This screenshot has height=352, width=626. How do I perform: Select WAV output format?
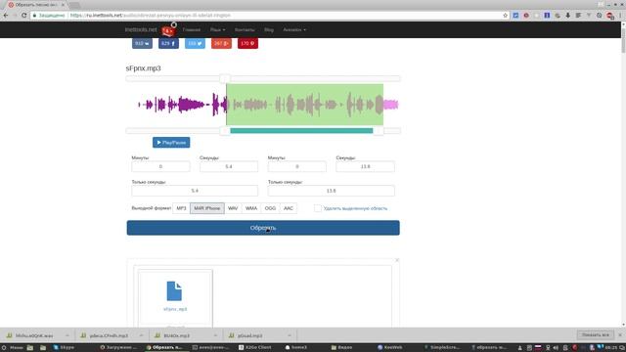coord(233,208)
